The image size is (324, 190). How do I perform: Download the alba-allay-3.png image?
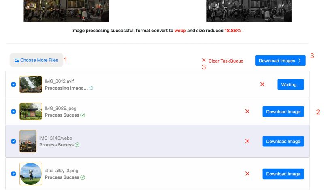click(x=283, y=174)
